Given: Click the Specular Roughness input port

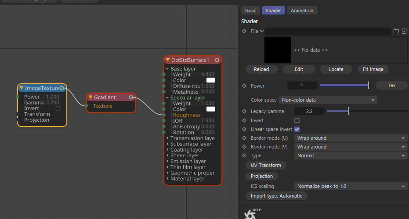Looking at the screenshot, I should click(164, 115).
